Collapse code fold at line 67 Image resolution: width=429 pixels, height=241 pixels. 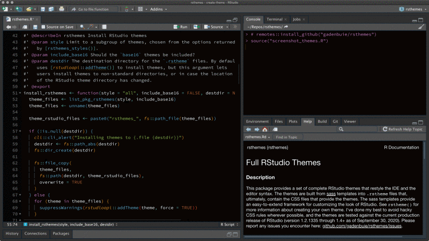pos(20,195)
